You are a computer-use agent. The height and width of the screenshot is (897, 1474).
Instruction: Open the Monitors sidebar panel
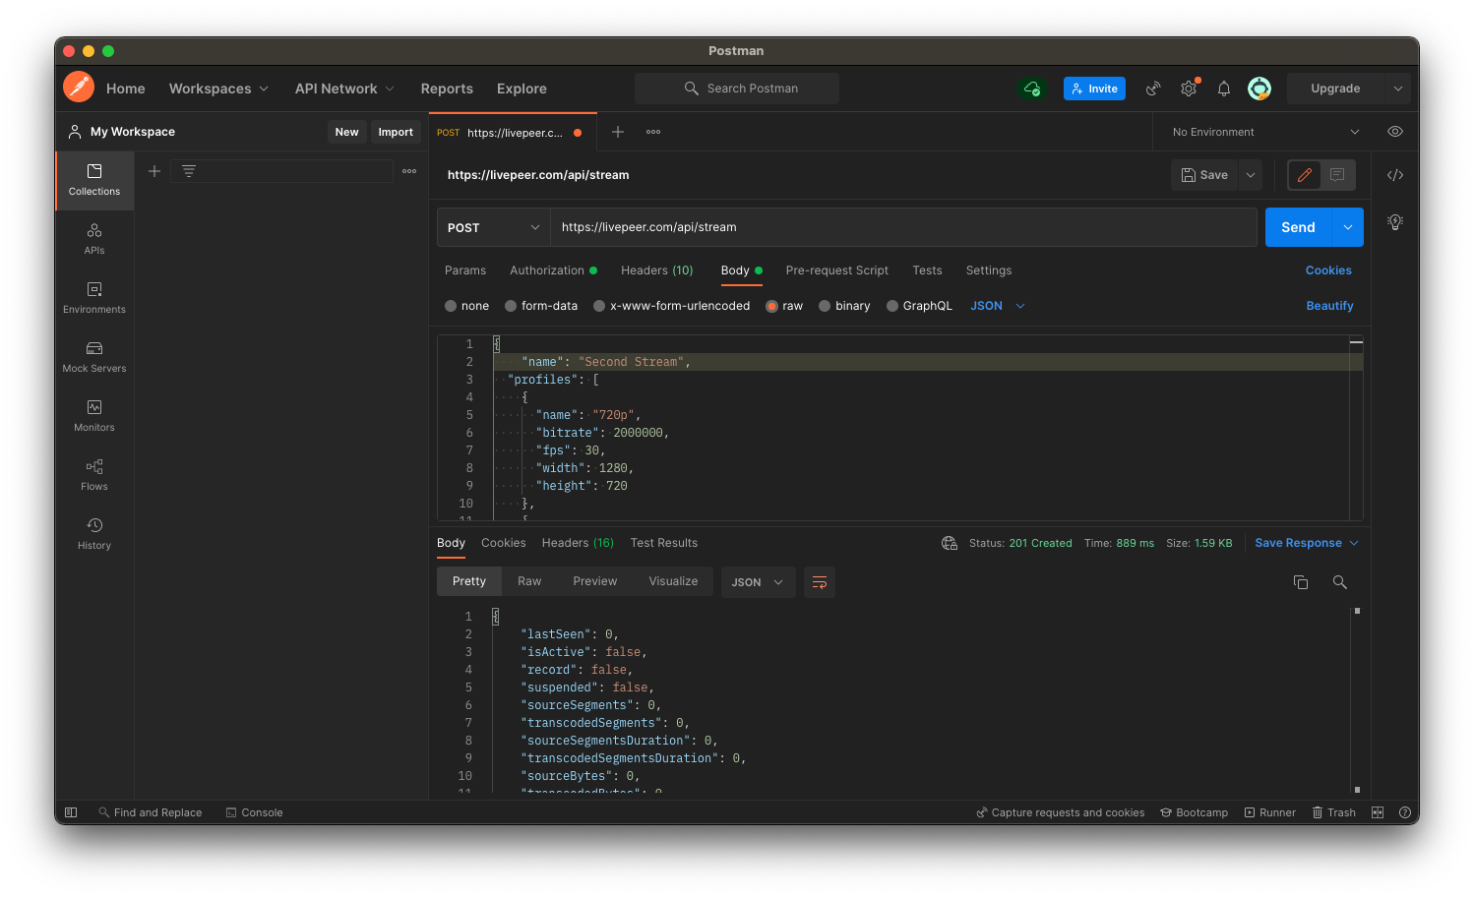[x=94, y=416]
